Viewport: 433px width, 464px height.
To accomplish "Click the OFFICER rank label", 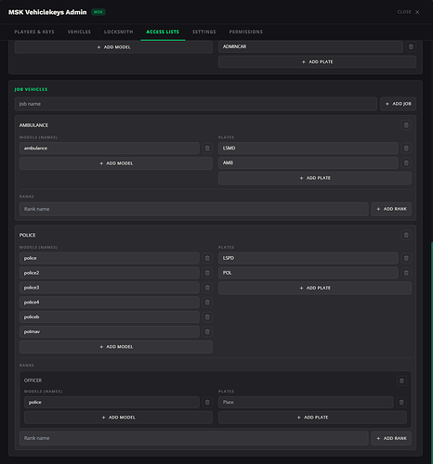I will [33, 380].
